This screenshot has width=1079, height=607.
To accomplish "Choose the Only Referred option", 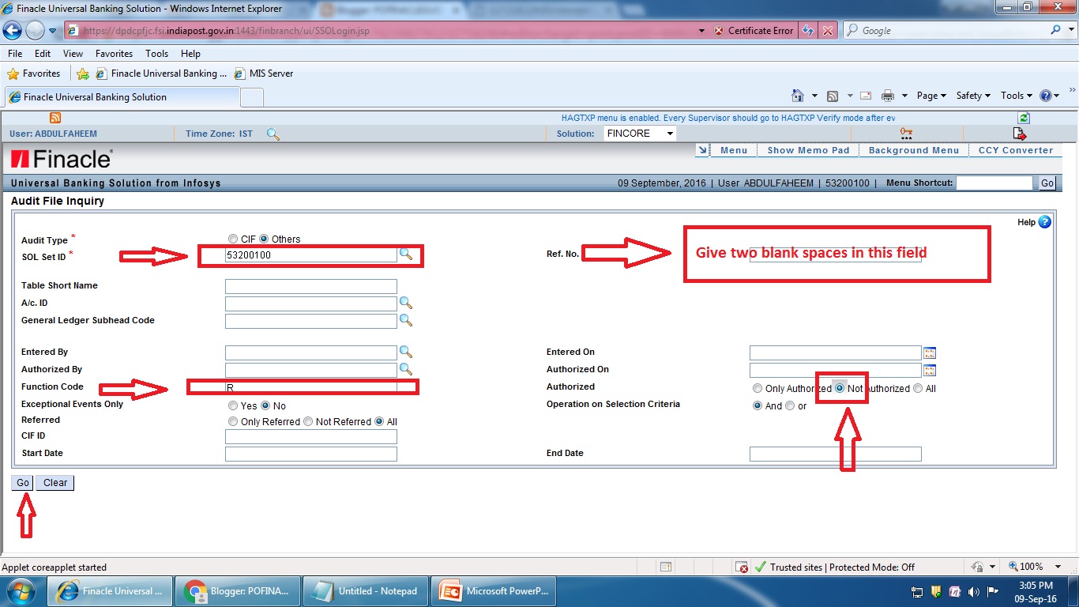I will pos(233,421).
